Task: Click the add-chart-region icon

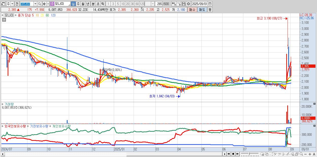Action: coord(262,154)
